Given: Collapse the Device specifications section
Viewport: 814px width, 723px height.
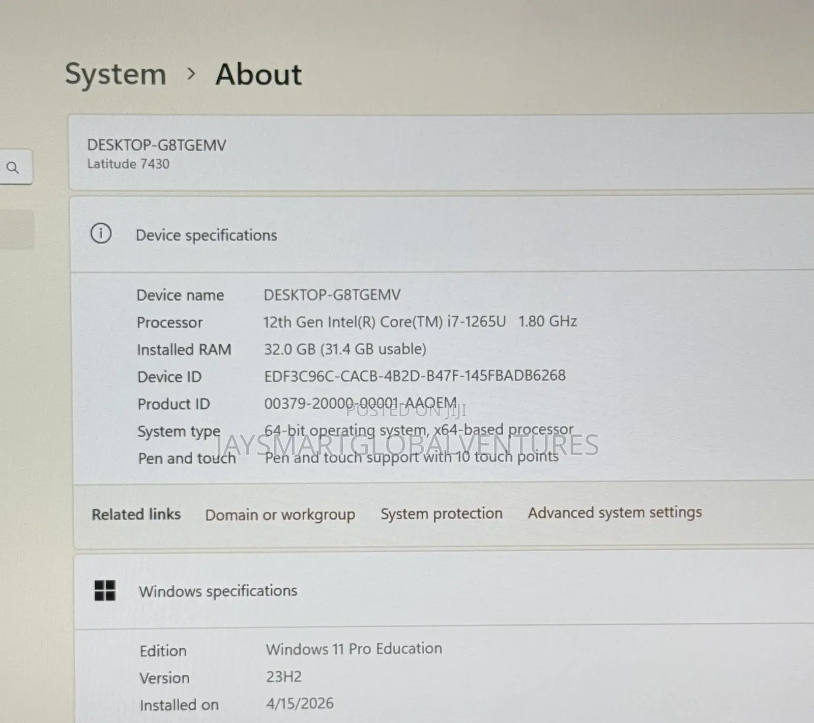Looking at the screenshot, I should pyautogui.click(x=442, y=234).
